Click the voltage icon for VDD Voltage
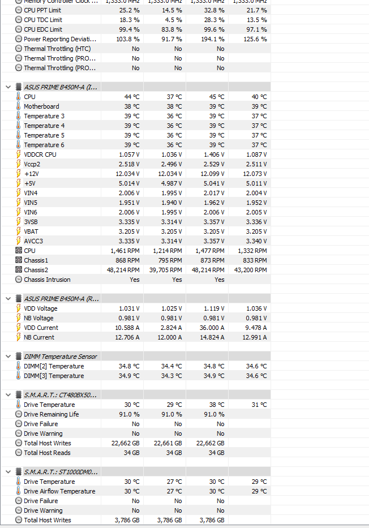This screenshot has height=528, width=369. (19, 308)
